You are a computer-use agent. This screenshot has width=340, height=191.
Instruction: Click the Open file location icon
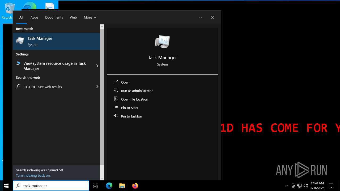tap(116, 99)
